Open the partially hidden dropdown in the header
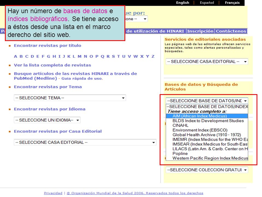 [136, 19]
